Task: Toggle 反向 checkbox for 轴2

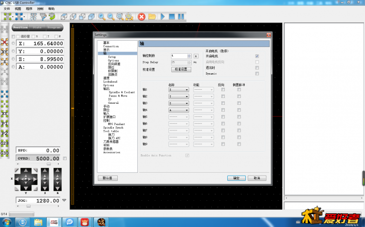Action: 223,97
